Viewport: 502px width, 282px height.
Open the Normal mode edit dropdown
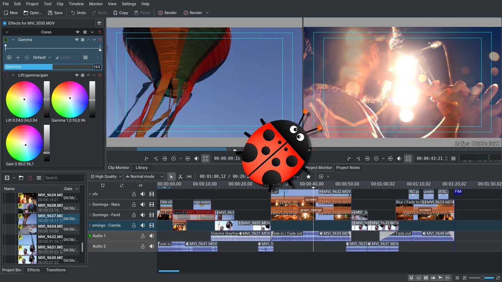(x=144, y=176)
